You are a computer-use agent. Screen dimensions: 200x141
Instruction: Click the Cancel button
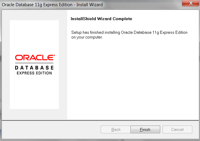pyautogui.click(x=177, y=129)
